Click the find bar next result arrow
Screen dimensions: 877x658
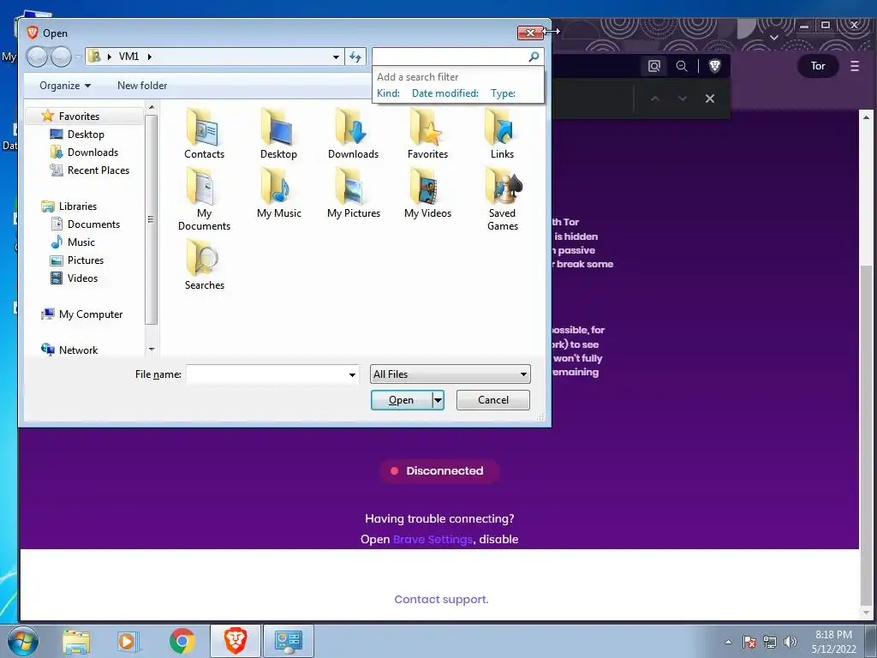click(683, 99)
